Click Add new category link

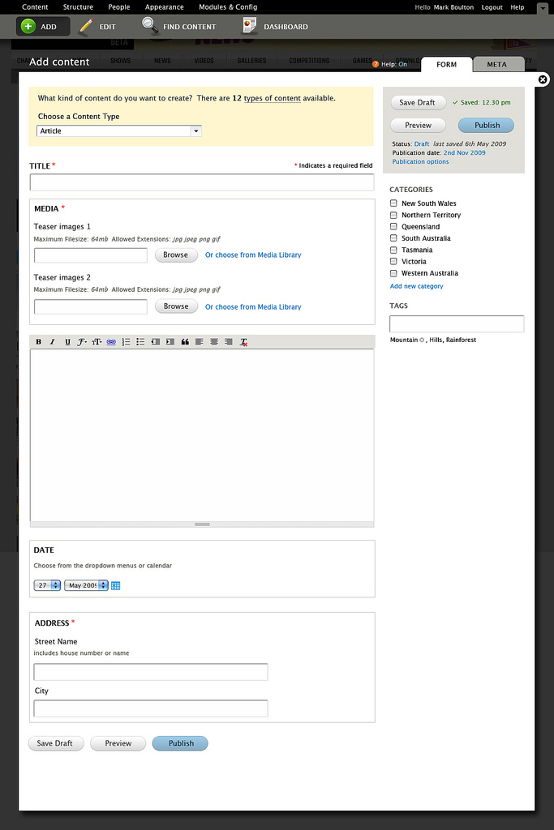[x=416, y=286]
